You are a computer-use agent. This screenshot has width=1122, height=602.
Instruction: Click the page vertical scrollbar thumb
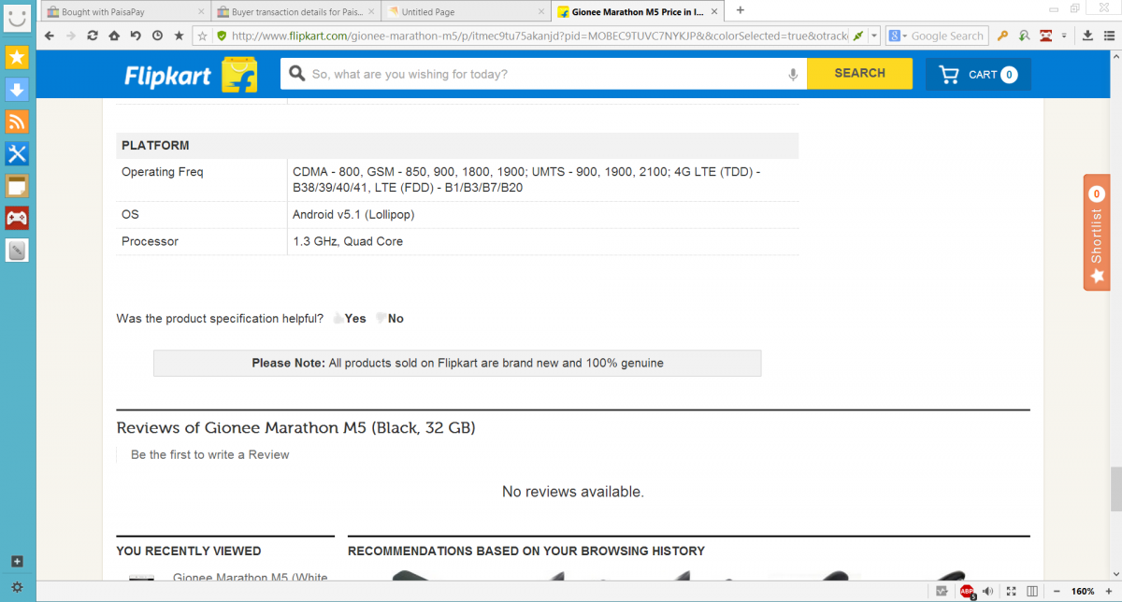click(1115, 488)
